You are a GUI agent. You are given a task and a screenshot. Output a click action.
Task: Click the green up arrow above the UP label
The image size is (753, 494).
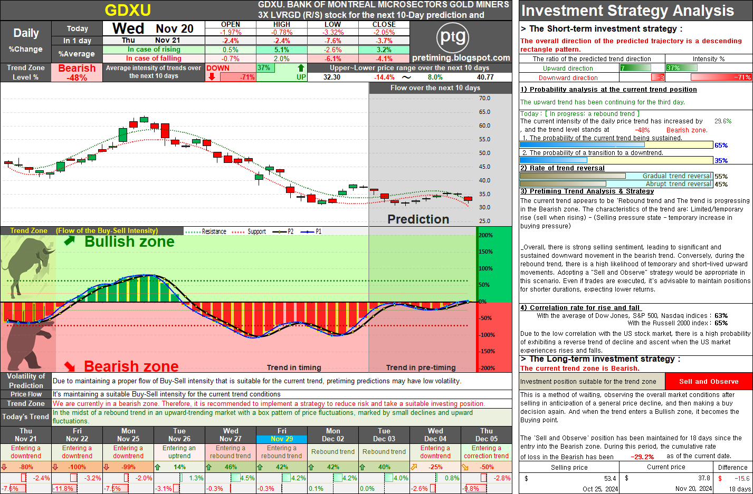tap(301, 67)
